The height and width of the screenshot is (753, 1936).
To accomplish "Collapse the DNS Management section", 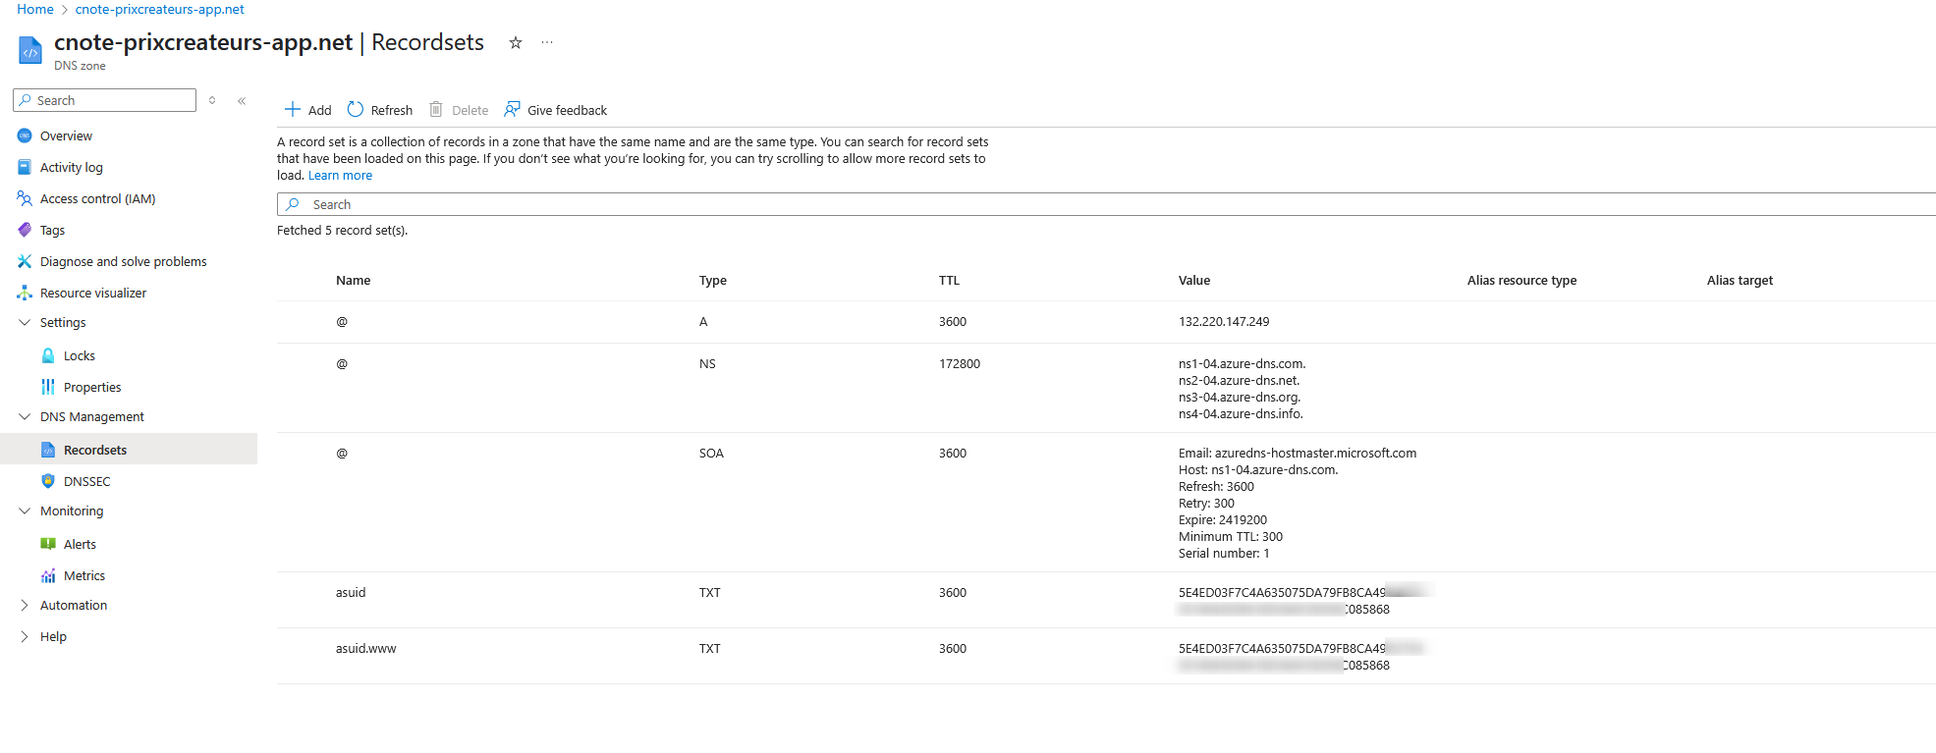I will click(x=25, y=416).
